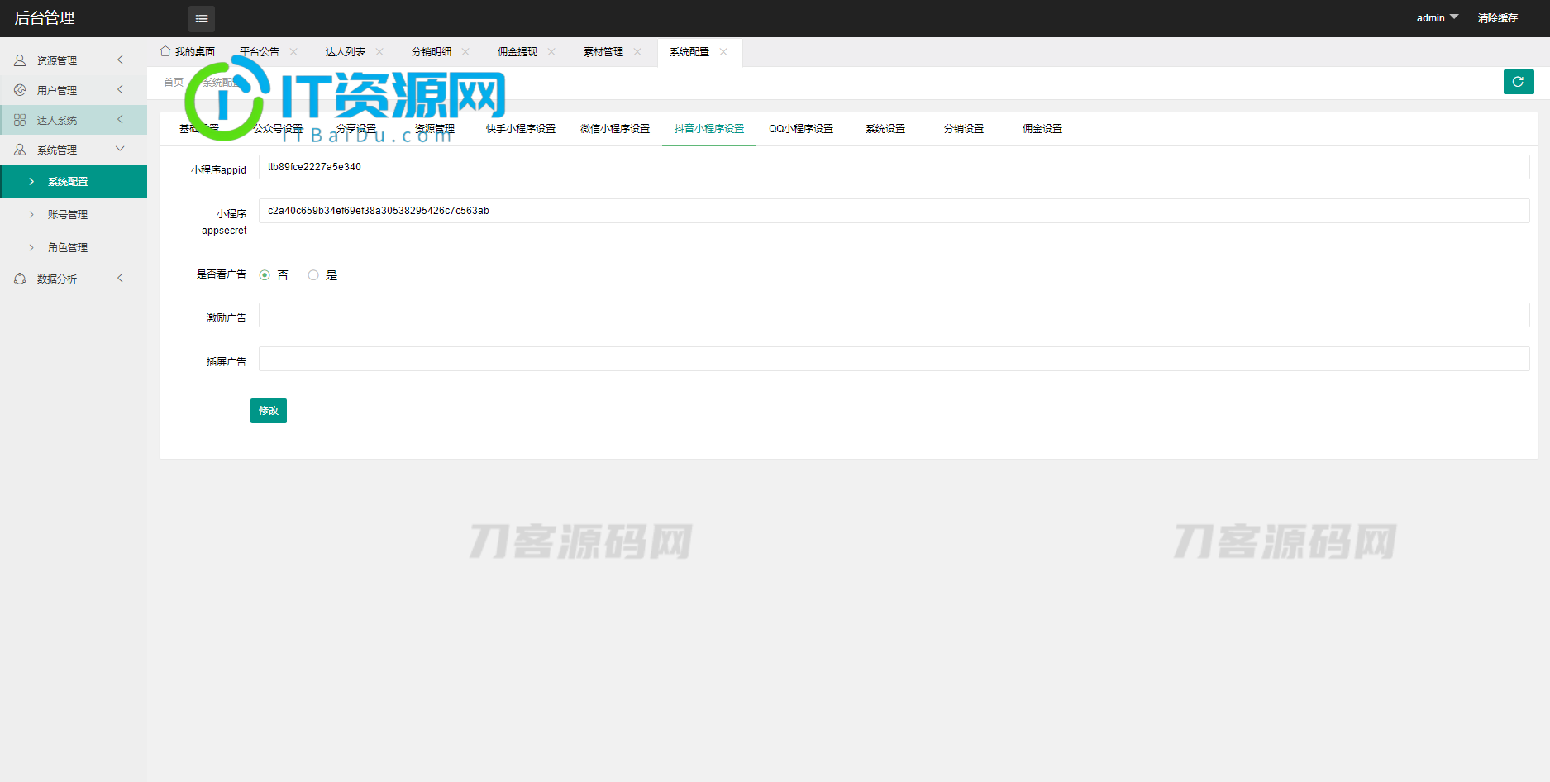Open the 佣金设置 settings tab
This screenshot has height=782, width=1550.
1042,129
